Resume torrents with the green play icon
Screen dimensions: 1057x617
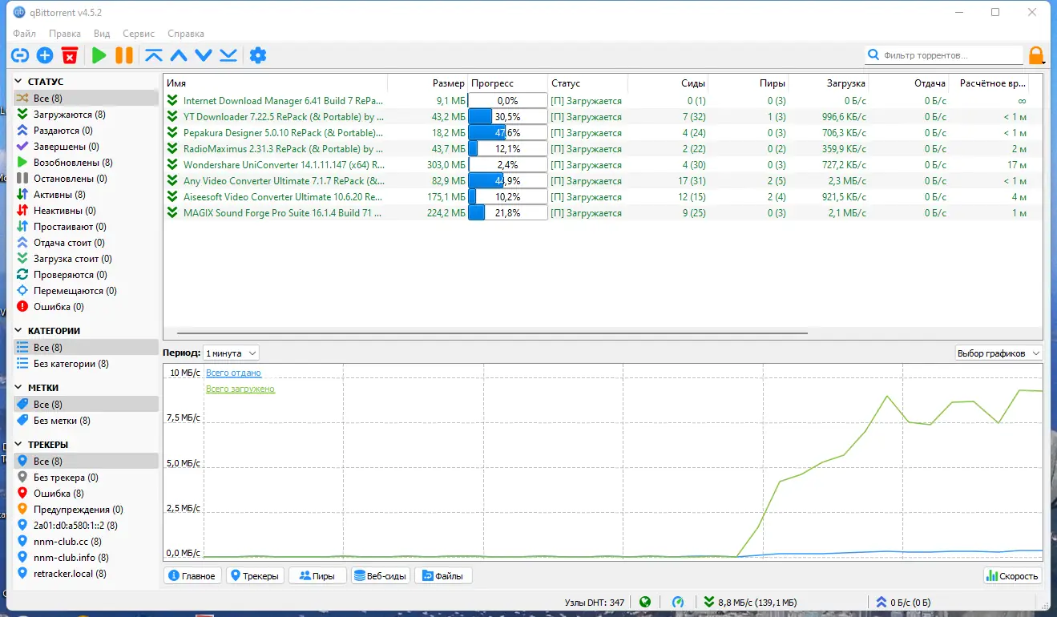tap(99, 55)
